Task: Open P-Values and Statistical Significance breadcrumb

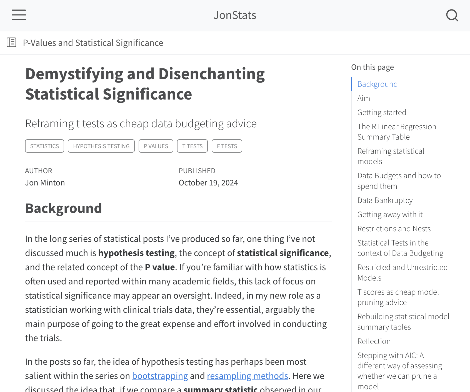Action: point(93,43)
